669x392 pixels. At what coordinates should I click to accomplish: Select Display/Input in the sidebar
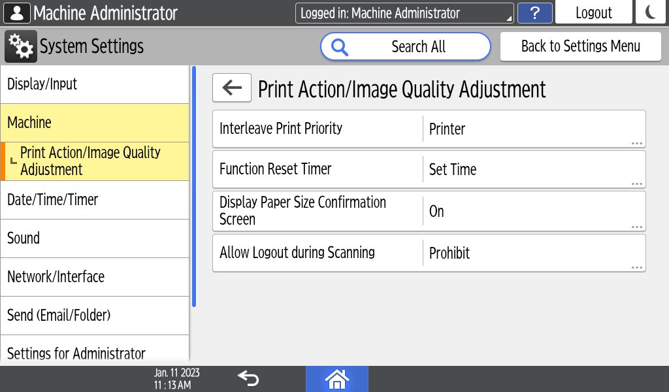coord(95,84)
